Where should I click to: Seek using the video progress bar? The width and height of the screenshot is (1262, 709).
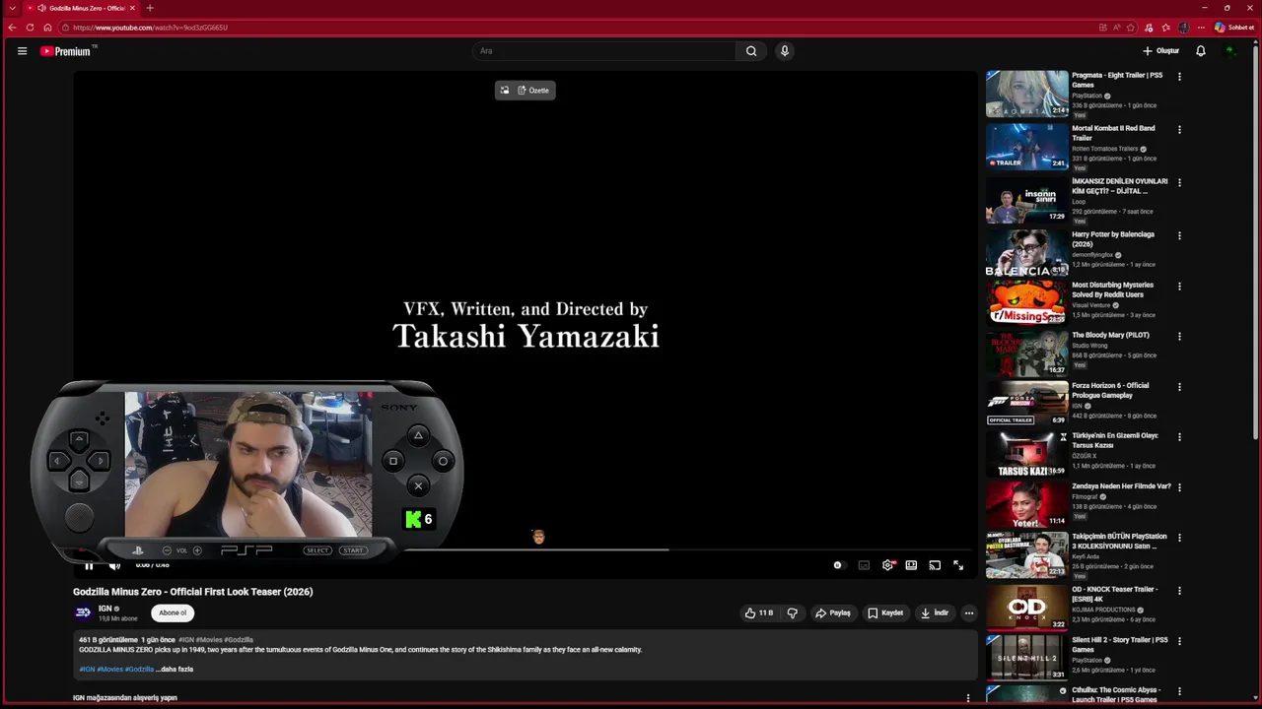pos(525,549)
